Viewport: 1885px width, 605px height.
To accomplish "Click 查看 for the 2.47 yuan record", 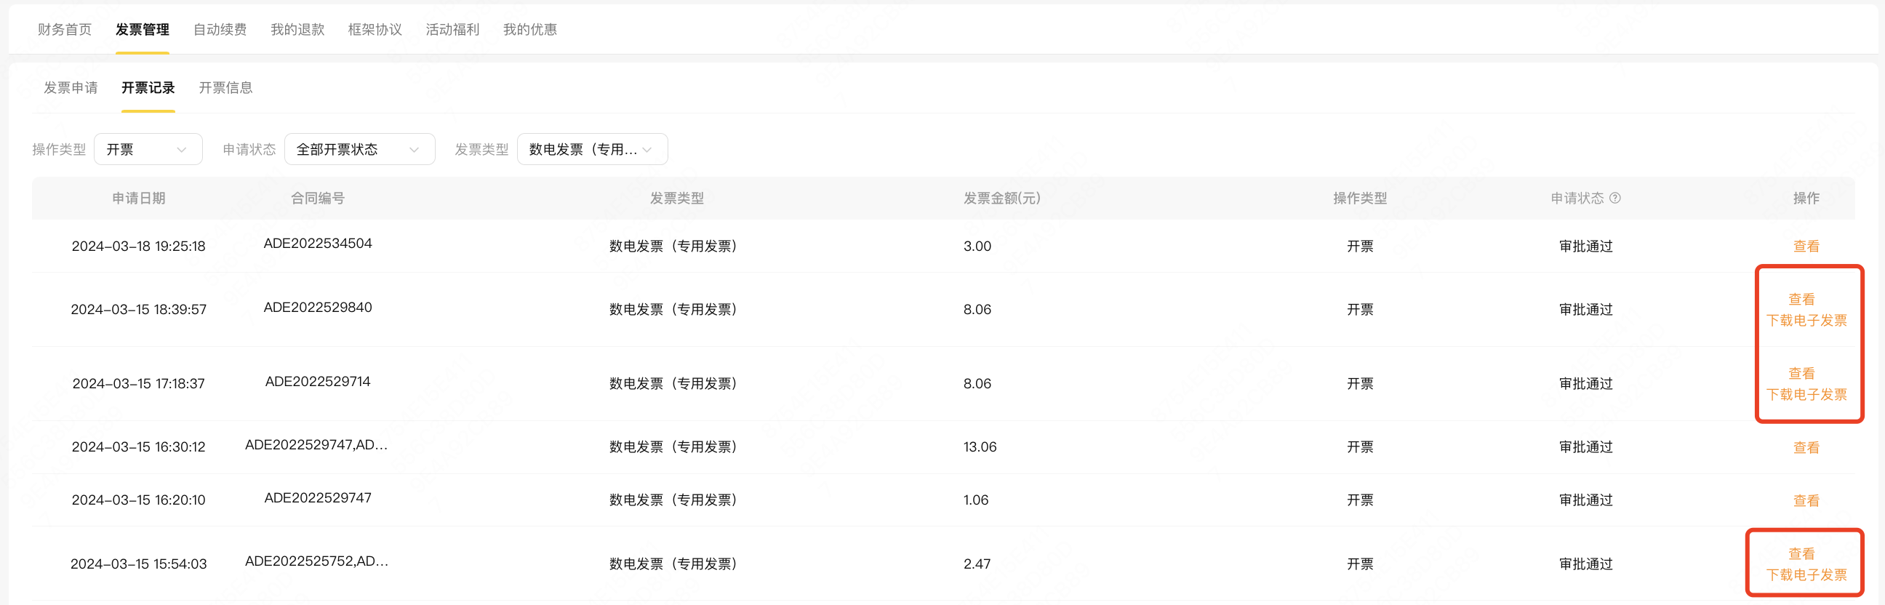I will [1801, 554].
